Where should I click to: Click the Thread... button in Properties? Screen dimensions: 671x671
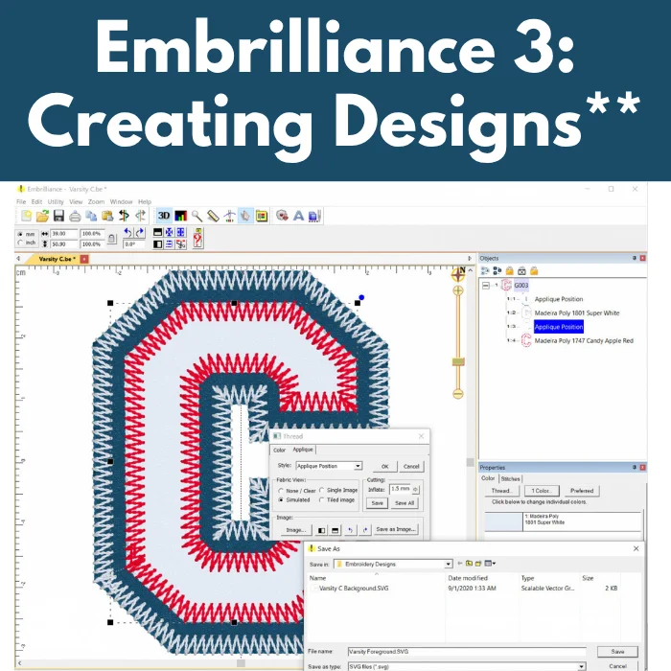501,491
